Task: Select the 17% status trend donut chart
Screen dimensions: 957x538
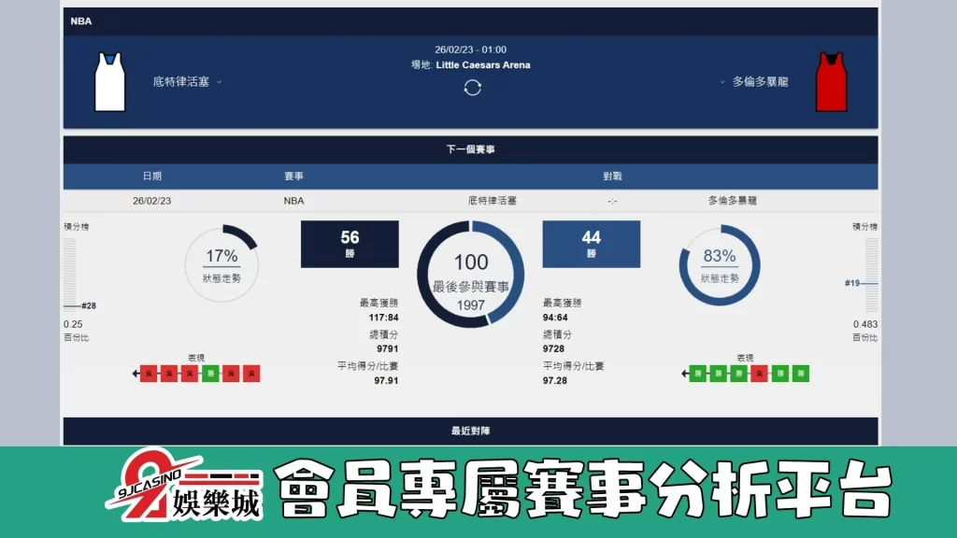Action: (x=222, y=262)
